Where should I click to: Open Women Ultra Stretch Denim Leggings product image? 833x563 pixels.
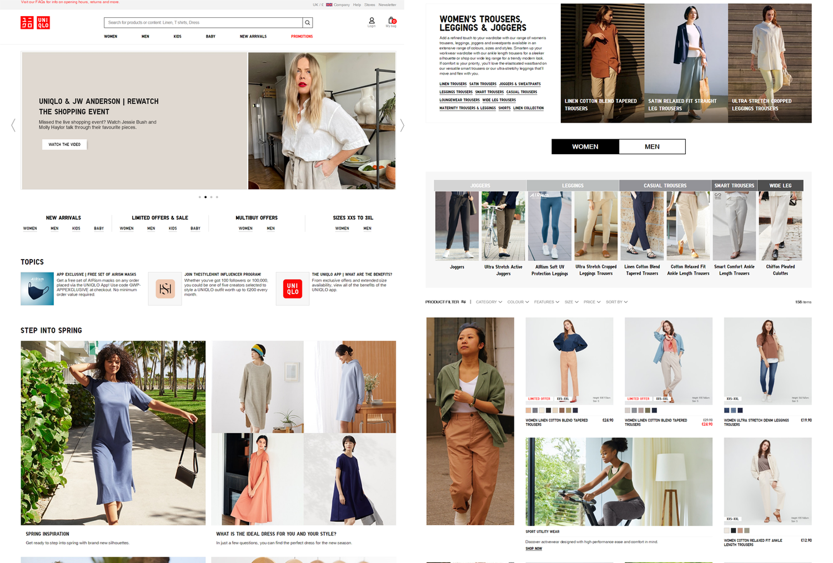[767, 361]
